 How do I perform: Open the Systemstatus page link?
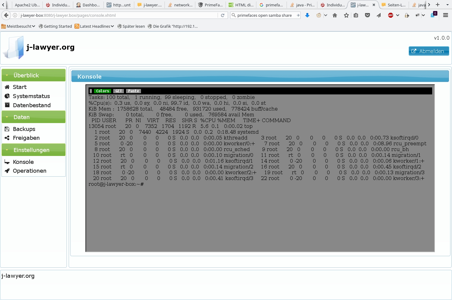(x=31, y=96)
